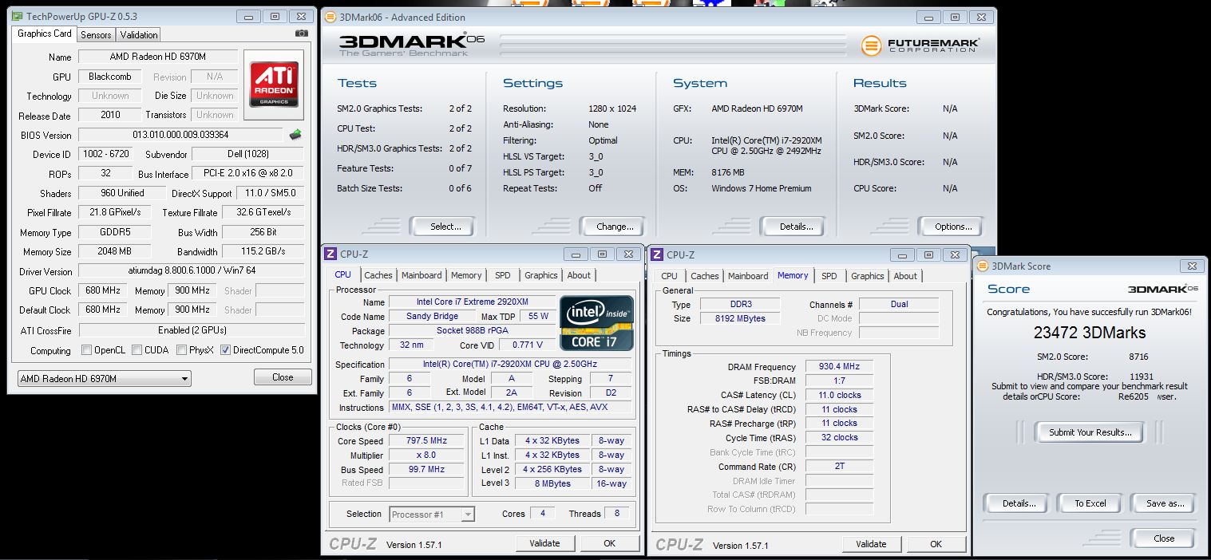Enable the OpenCL checkbox in GPU-Z
The width and height of the screenshot is (1211, 560).
pyautogui.click(x=87, y=350)
